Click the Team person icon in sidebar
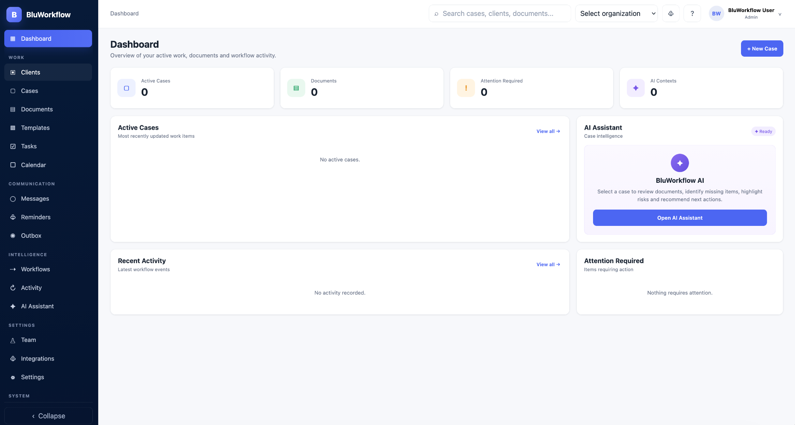This screenshot has height=425, width=795. (x=13, y=340)
